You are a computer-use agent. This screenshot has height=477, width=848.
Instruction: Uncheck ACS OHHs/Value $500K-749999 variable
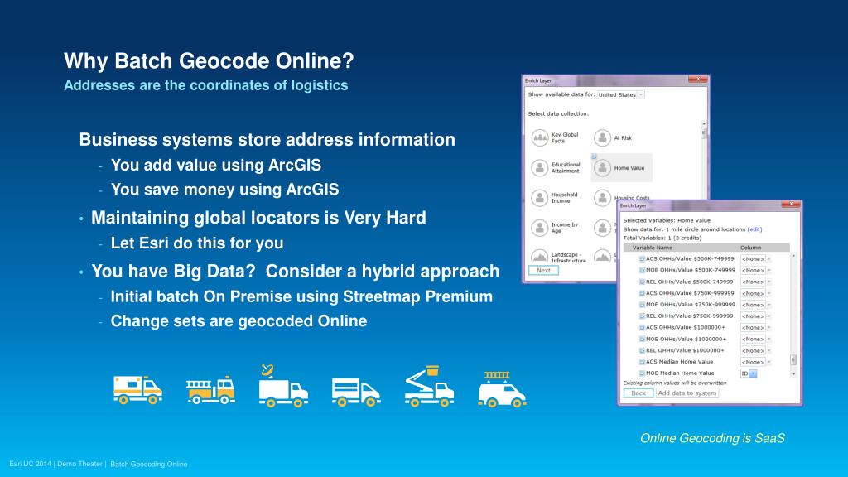pos(642,259)
